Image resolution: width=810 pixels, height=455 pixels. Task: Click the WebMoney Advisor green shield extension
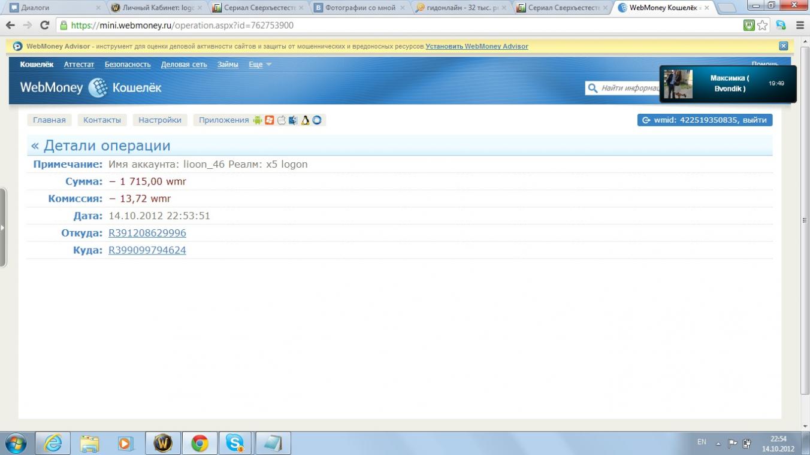click(749, 25)
